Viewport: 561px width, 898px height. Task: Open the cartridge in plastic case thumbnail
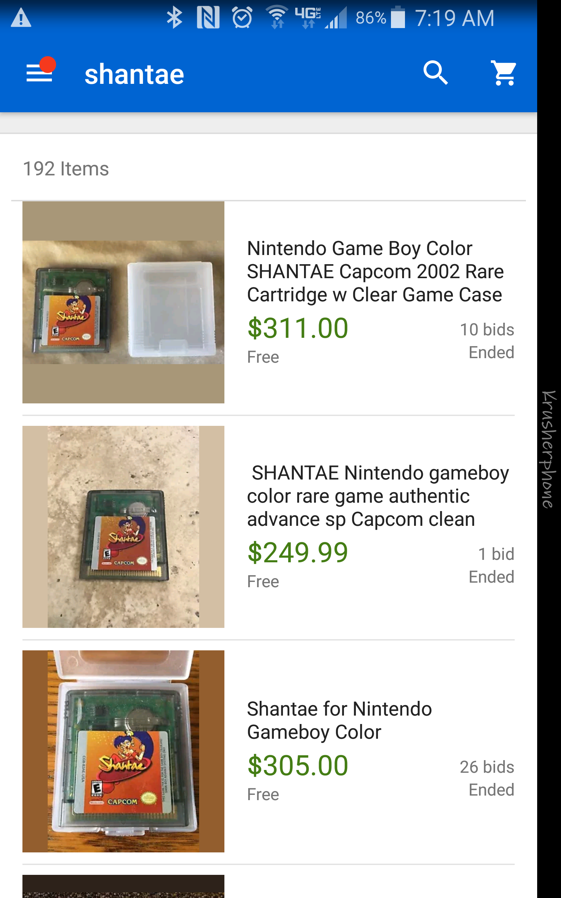(x=123, y=751)
